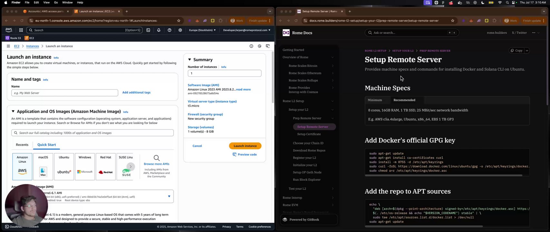Open AWS console settings gear

180,30
